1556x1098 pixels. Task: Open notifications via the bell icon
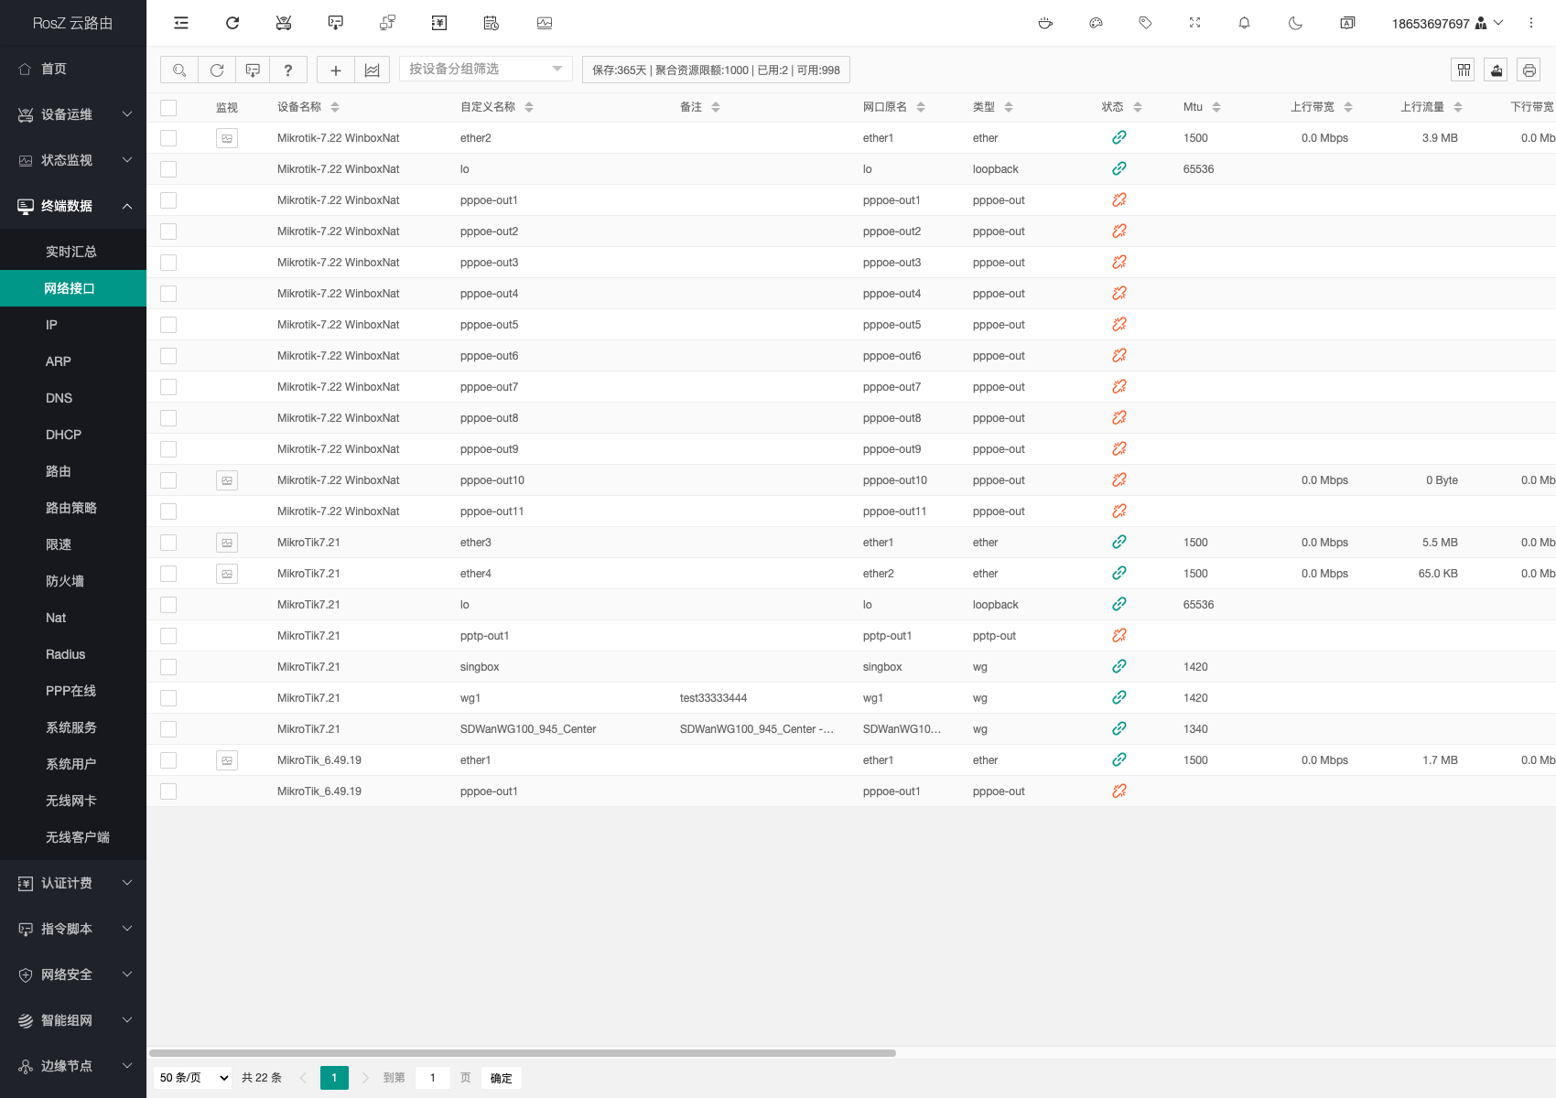1244,23
